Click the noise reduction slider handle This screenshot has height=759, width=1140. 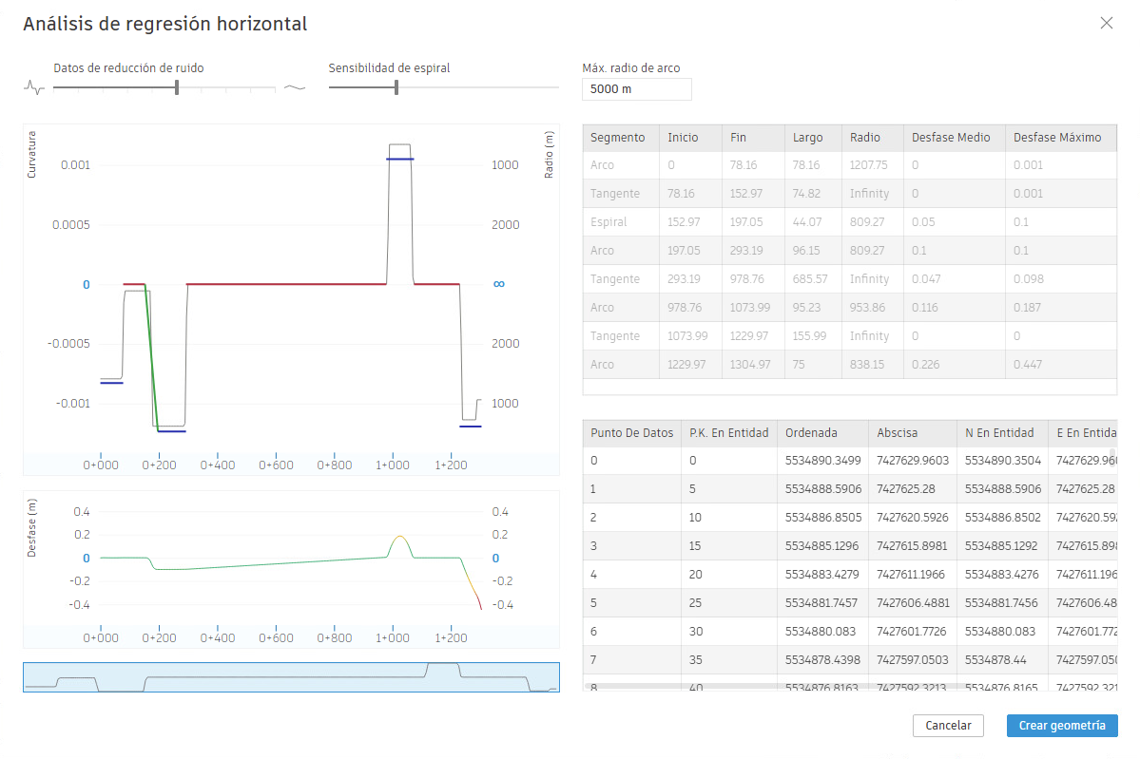(x=177, y=88)
